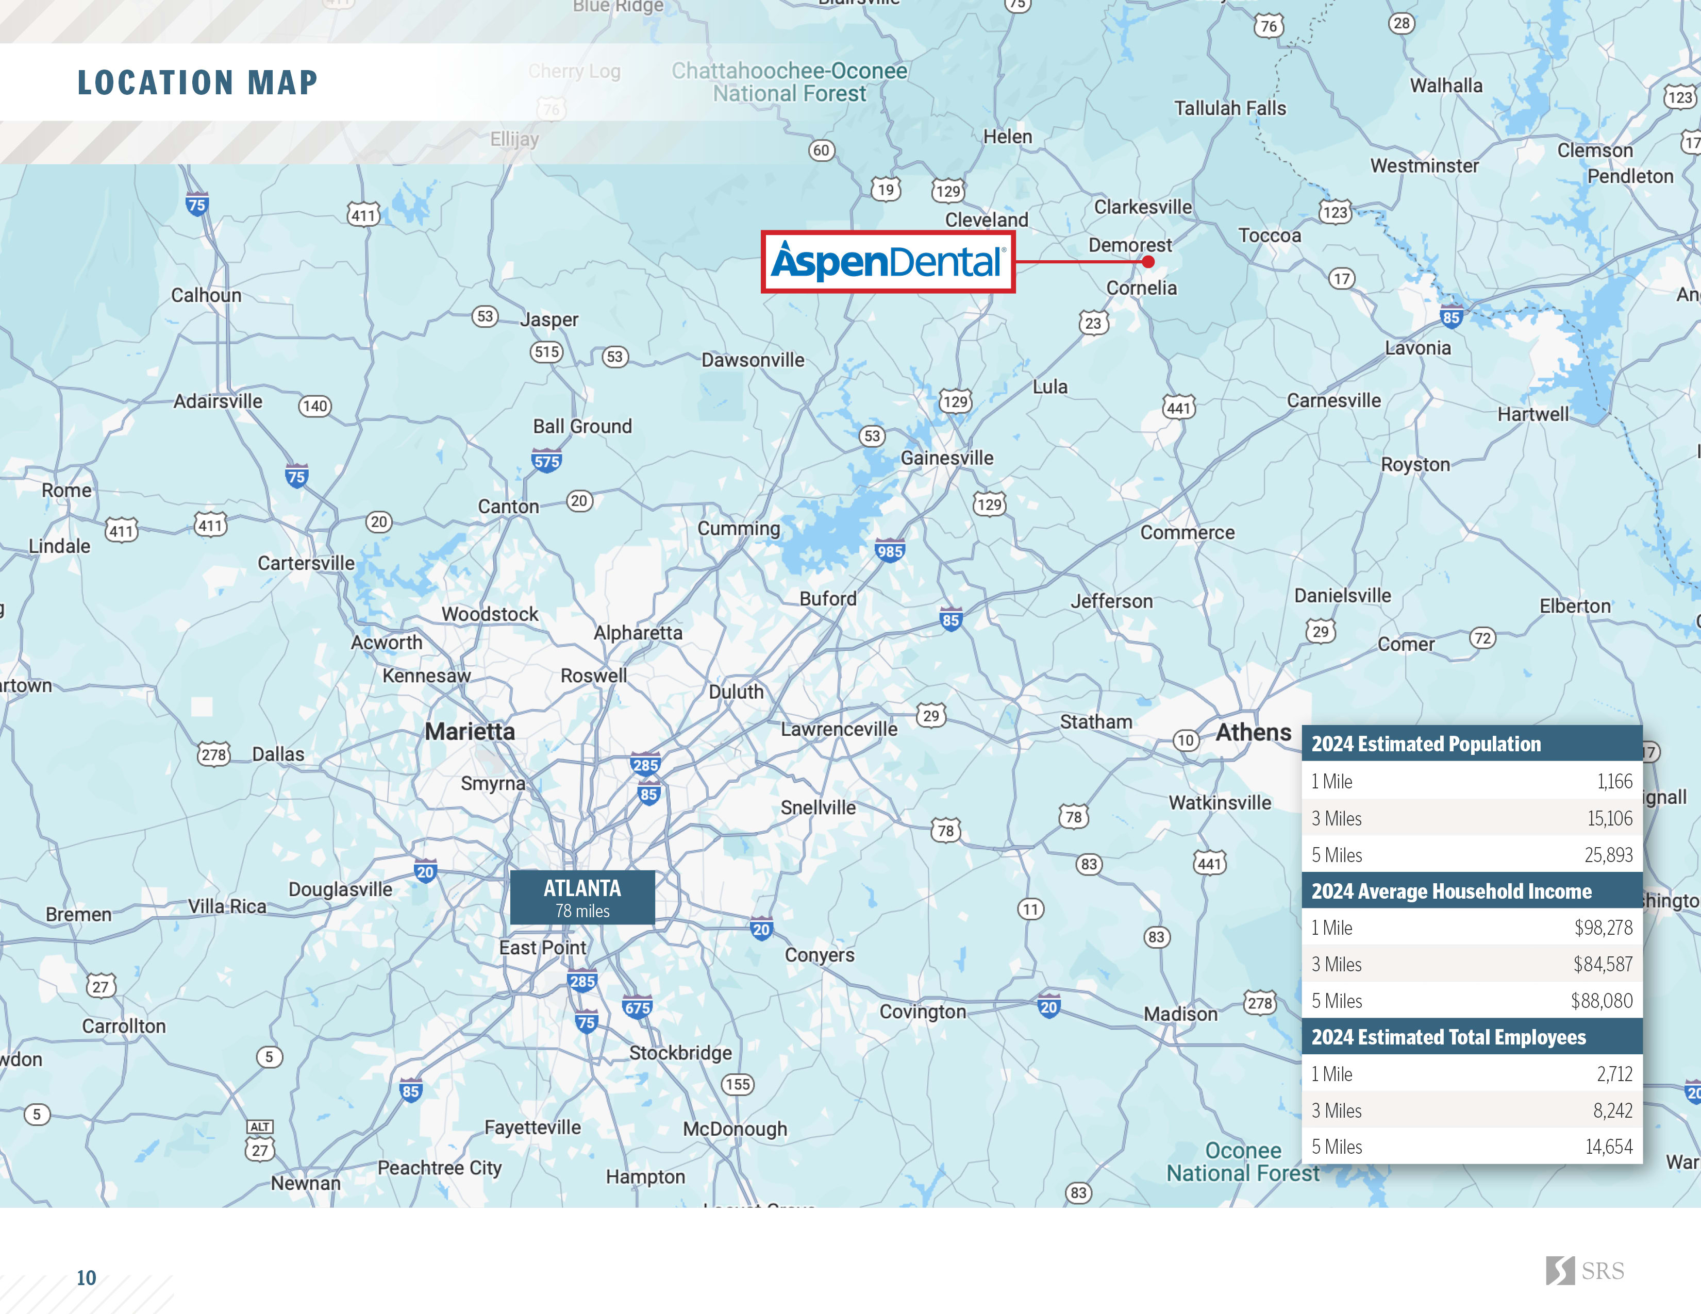Image resolution: width=1701 pixels, height=1314 pixels.
Task: Click the Hartwell town label
Action: pyautogui.click(x=1533, y=414)
